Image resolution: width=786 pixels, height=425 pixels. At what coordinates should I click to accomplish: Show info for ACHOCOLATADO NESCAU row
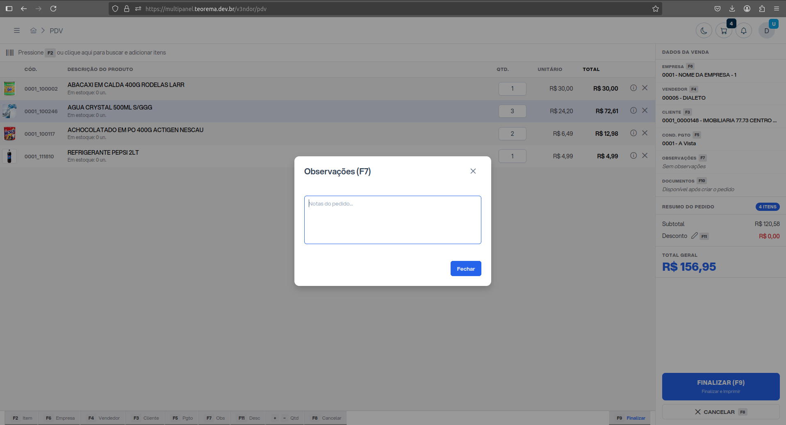633,133
